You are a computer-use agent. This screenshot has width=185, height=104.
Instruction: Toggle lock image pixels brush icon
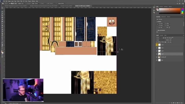[161, 42]
